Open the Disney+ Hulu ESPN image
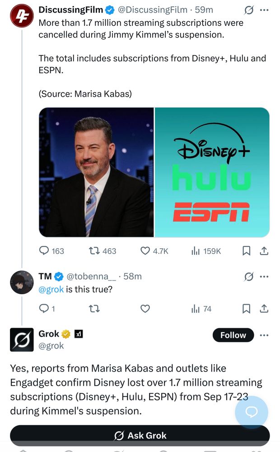 pyautogui.click(x=212, y=172)
